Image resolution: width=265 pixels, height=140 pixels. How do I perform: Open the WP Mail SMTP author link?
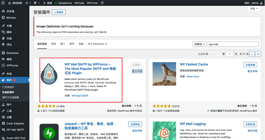tap(80, 96)
